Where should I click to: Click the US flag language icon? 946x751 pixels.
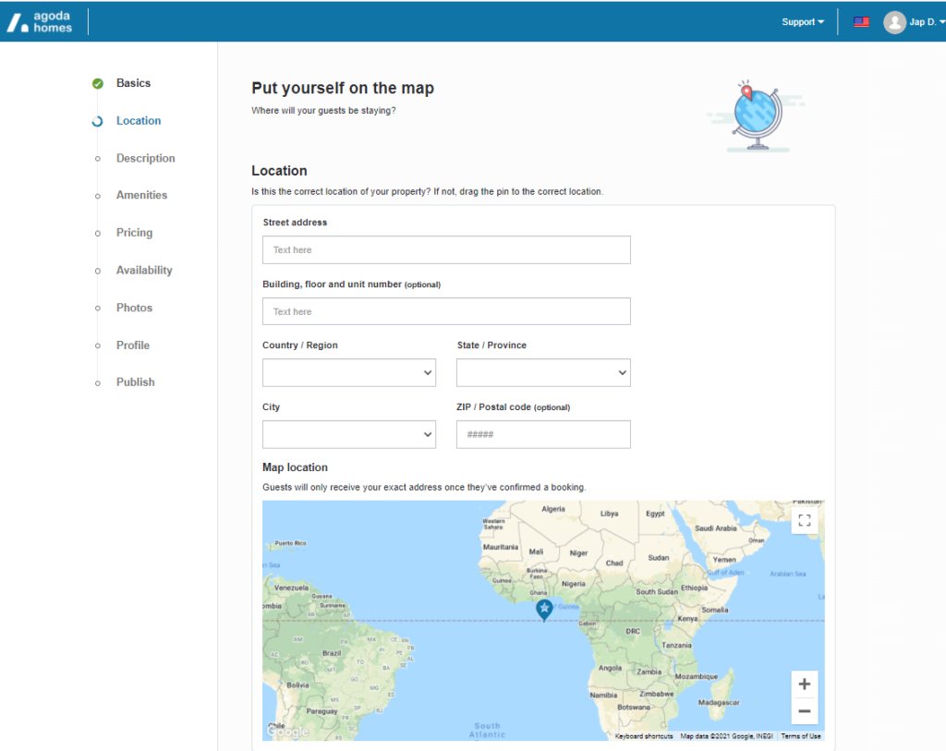click(861, 21)
